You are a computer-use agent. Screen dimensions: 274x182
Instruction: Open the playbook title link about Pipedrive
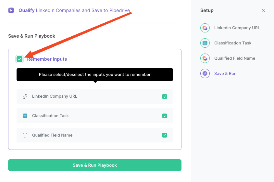coord(74,10)
